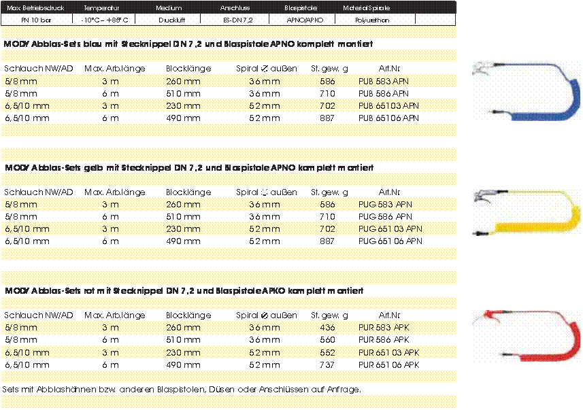The height and width of the screenshot is (410, 583).
Task: Click '36 mm' in PUB 583 APN row
Action: point(265,82)
